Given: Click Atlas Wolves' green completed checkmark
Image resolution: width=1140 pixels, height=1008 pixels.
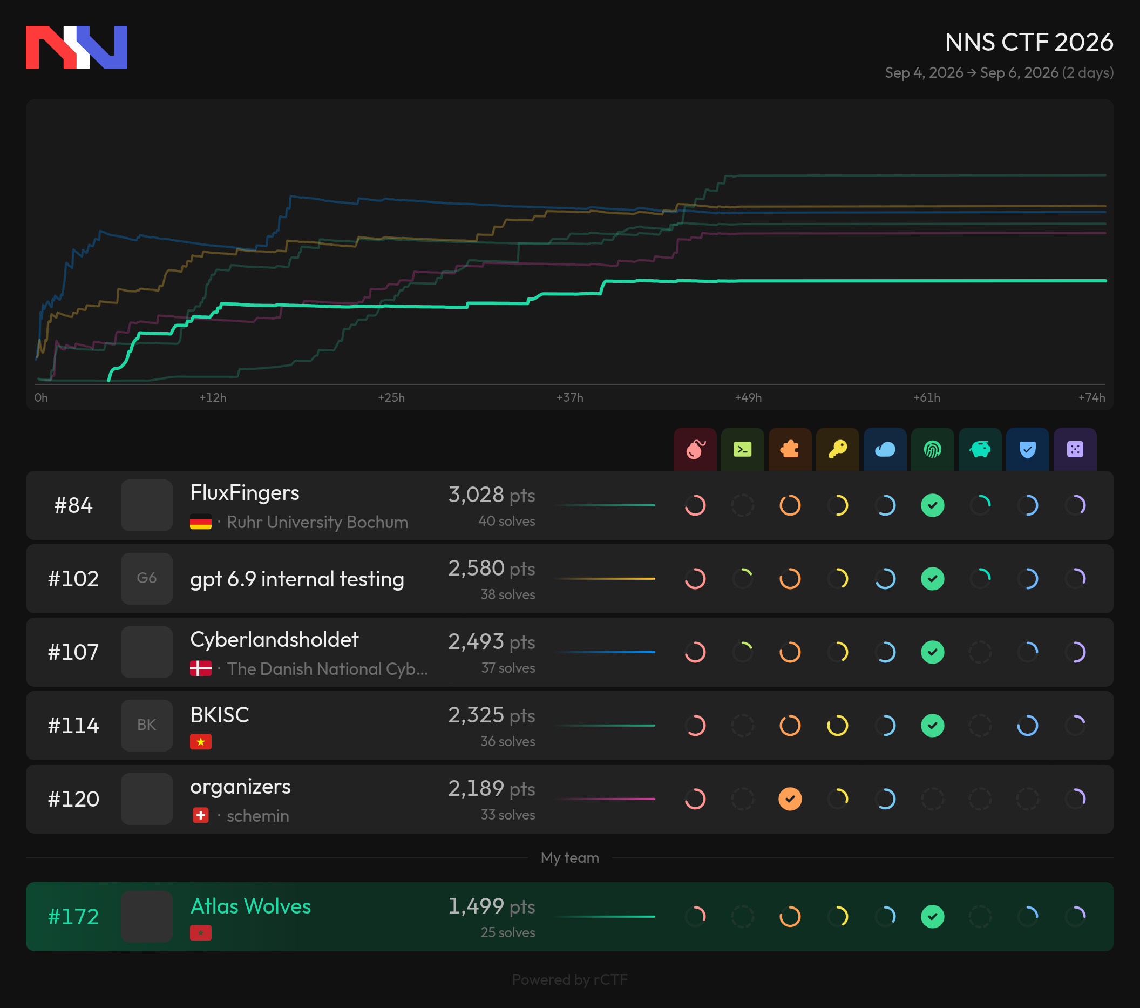Looking at the screenshot, I should (933, 917).
